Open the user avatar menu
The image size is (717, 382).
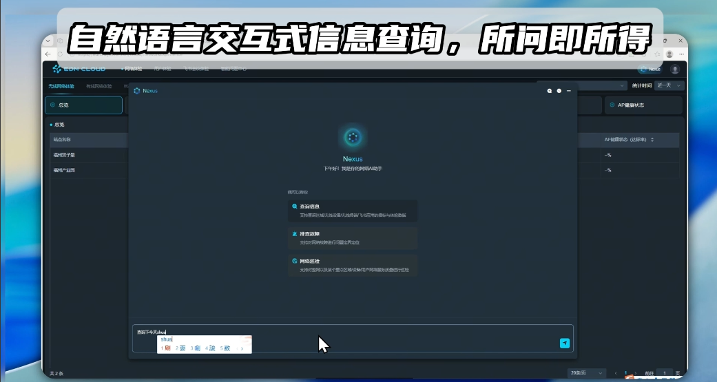tap(675, 69)
